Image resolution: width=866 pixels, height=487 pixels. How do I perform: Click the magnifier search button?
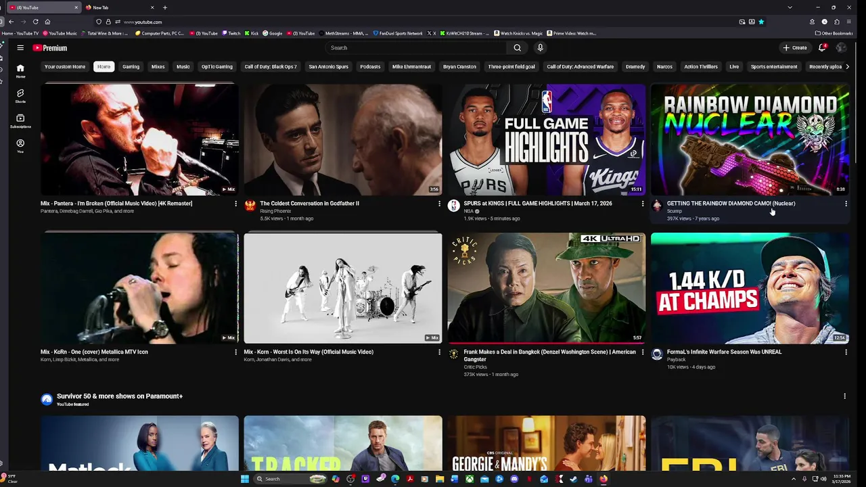point(517,48)
